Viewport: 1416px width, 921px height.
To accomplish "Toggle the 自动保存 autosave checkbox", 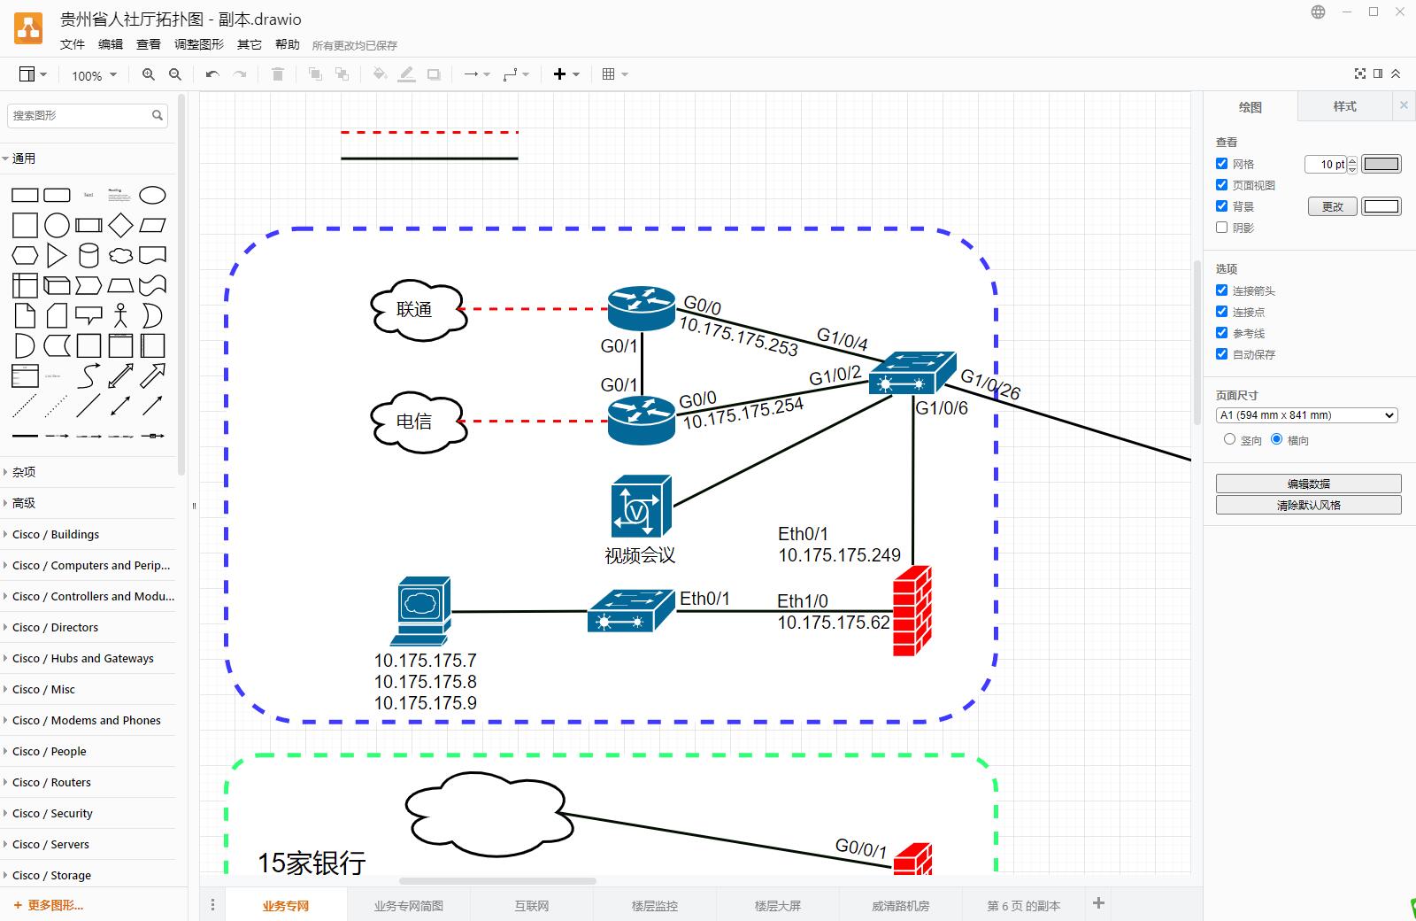I will tap(1222, 354).
